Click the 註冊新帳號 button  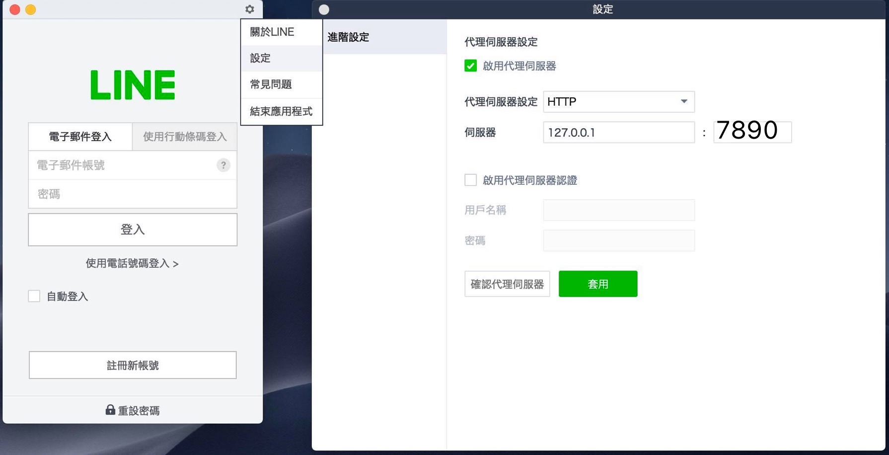click(133, 365)
